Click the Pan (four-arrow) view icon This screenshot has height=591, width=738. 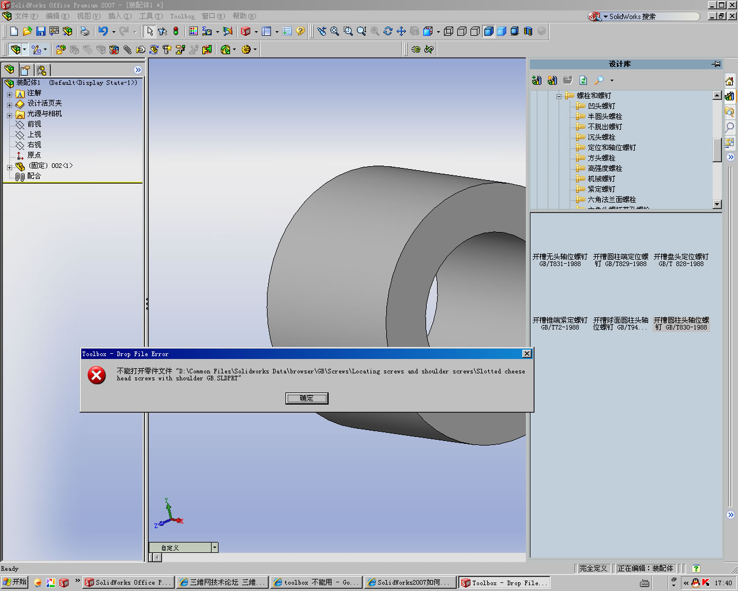pyautogui.click(x=401, y=31)
